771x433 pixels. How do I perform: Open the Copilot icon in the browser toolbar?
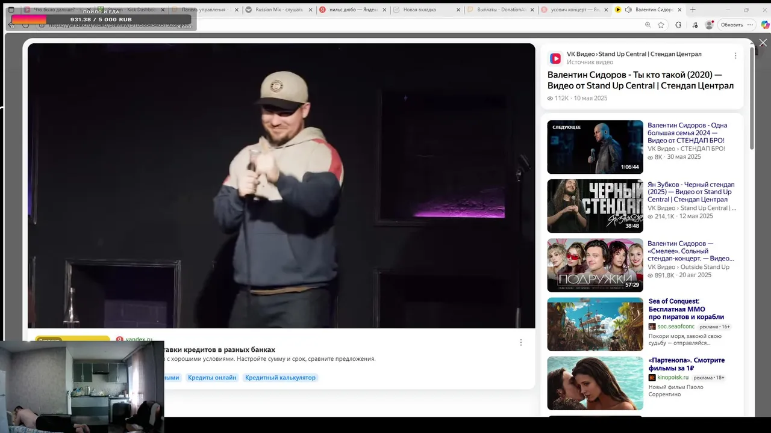pos(765,25)
